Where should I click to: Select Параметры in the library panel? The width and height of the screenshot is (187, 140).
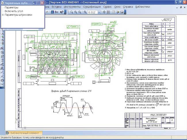click(12, 7)
